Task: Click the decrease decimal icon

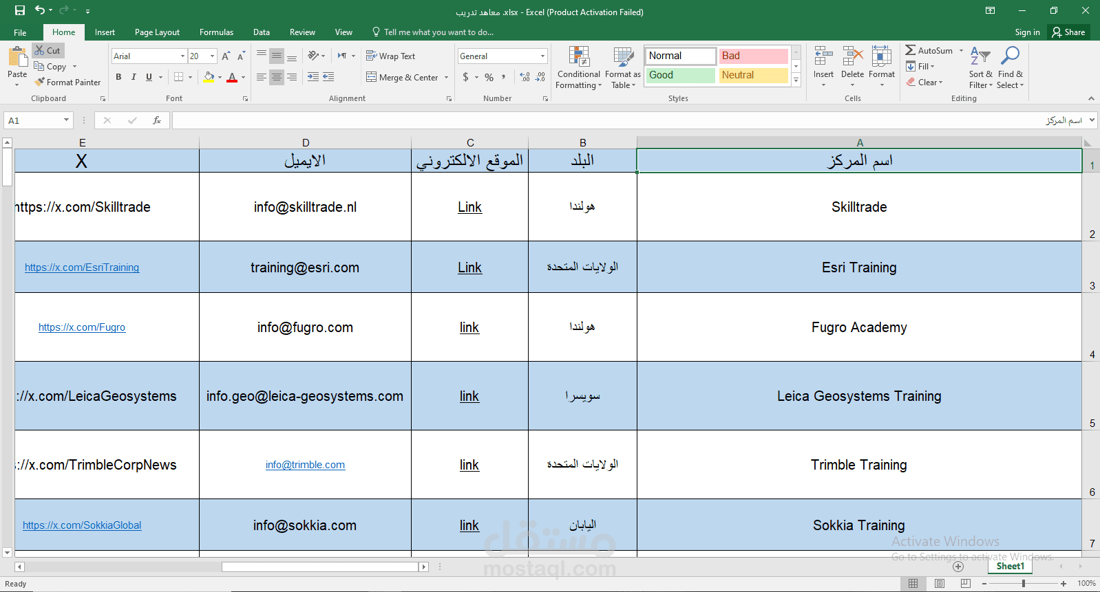Action: [540, 77]
